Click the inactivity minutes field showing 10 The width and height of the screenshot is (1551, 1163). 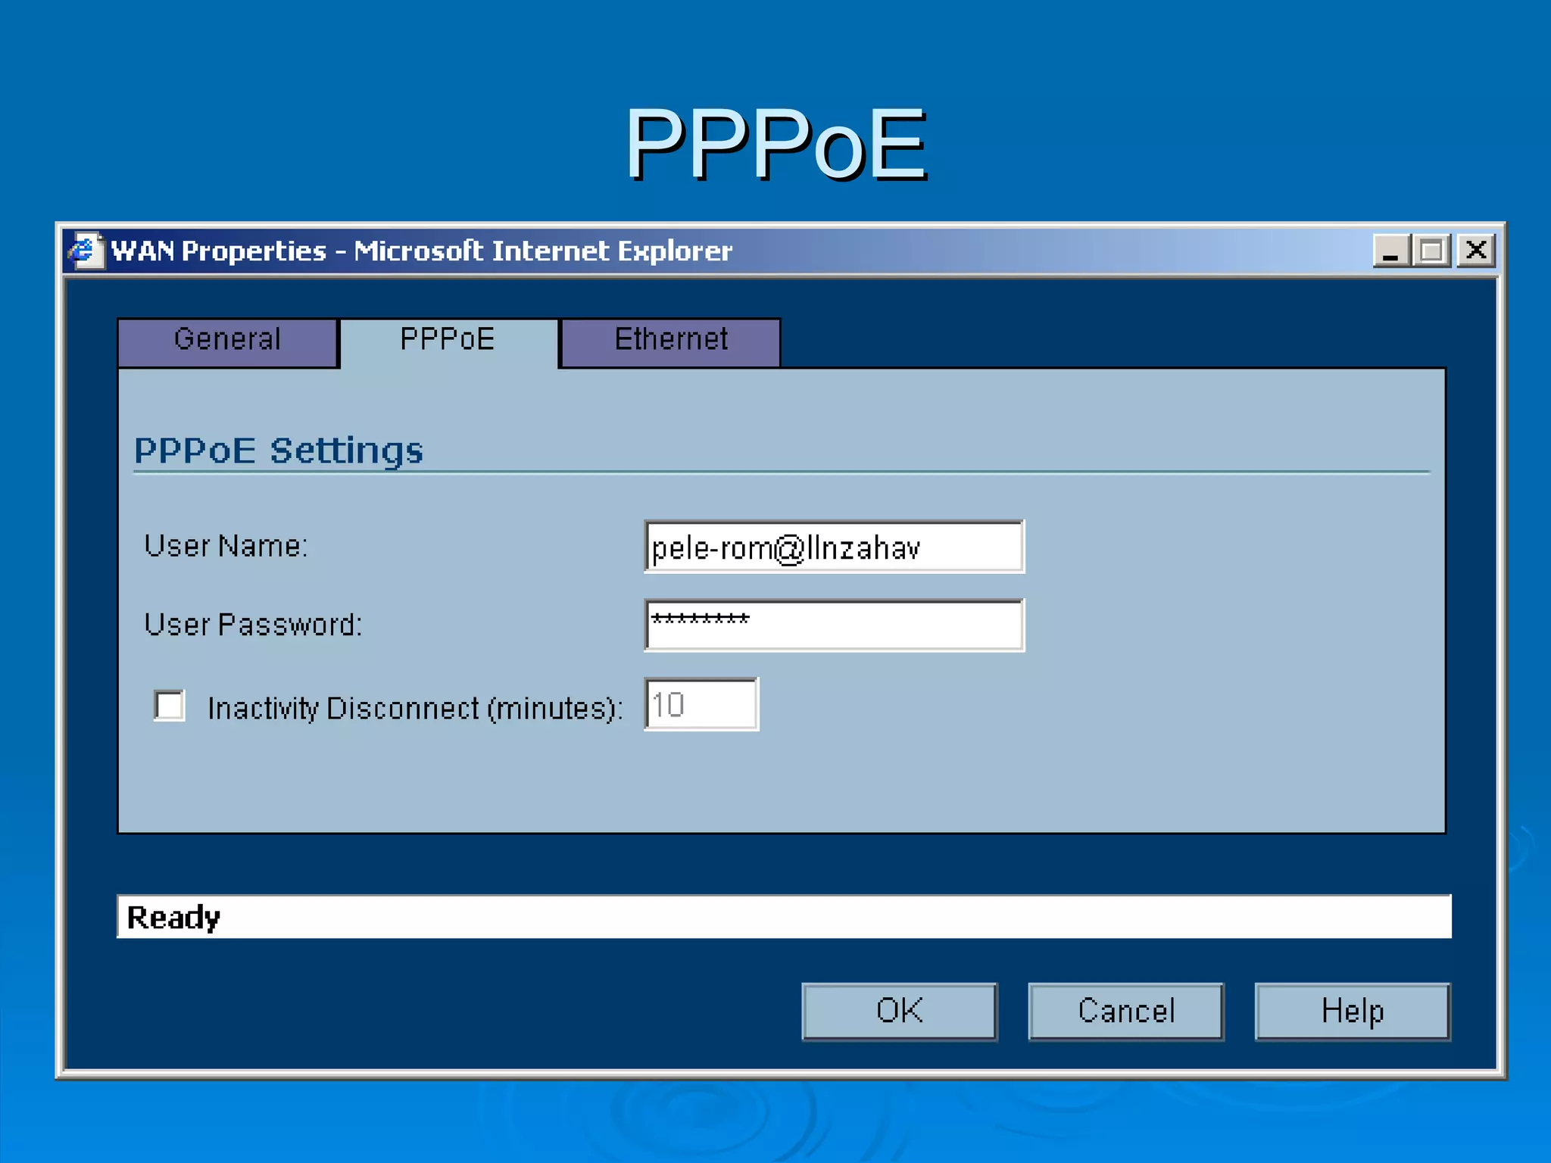[701, 704]
